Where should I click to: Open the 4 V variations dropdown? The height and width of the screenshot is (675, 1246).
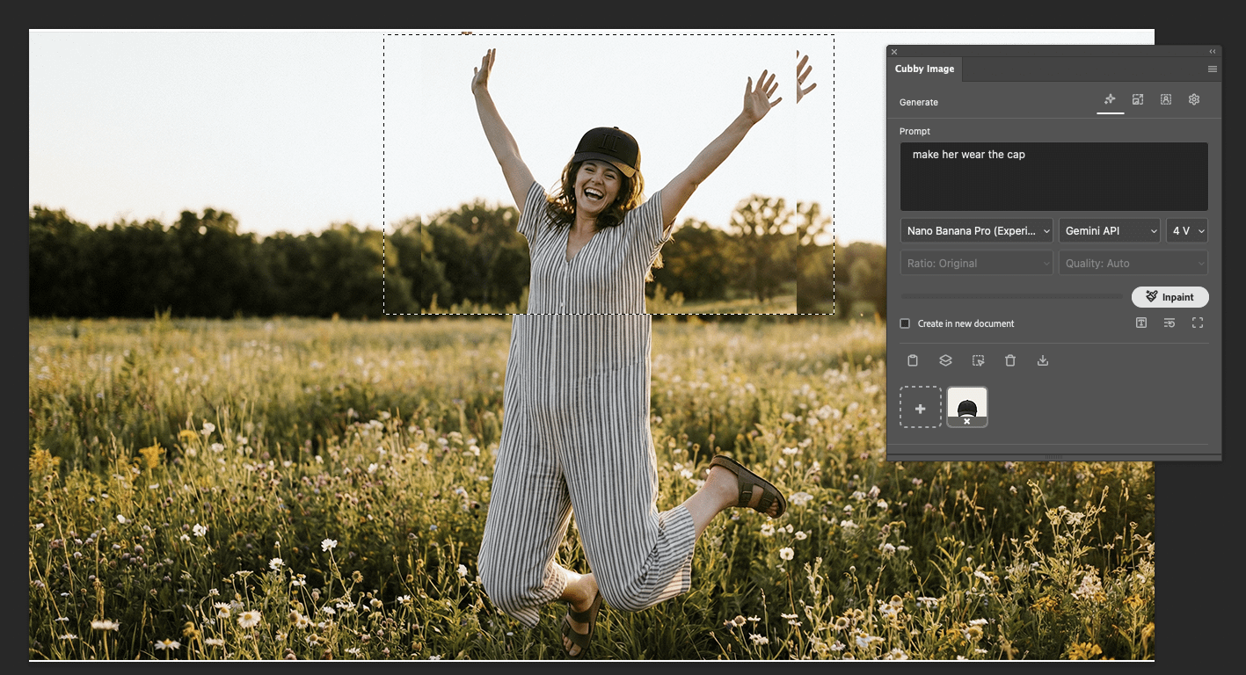pos(1187,231)
